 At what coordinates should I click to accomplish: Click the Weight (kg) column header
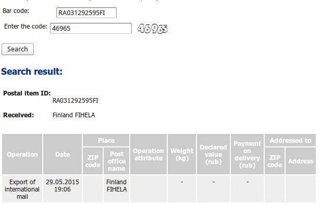182,155
